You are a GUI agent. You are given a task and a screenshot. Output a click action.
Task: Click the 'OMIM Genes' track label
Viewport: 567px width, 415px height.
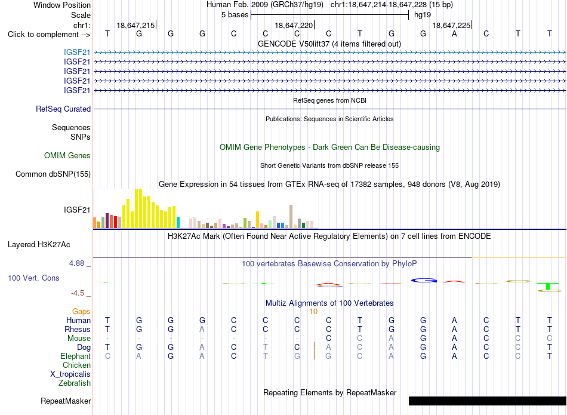(67, 156)
